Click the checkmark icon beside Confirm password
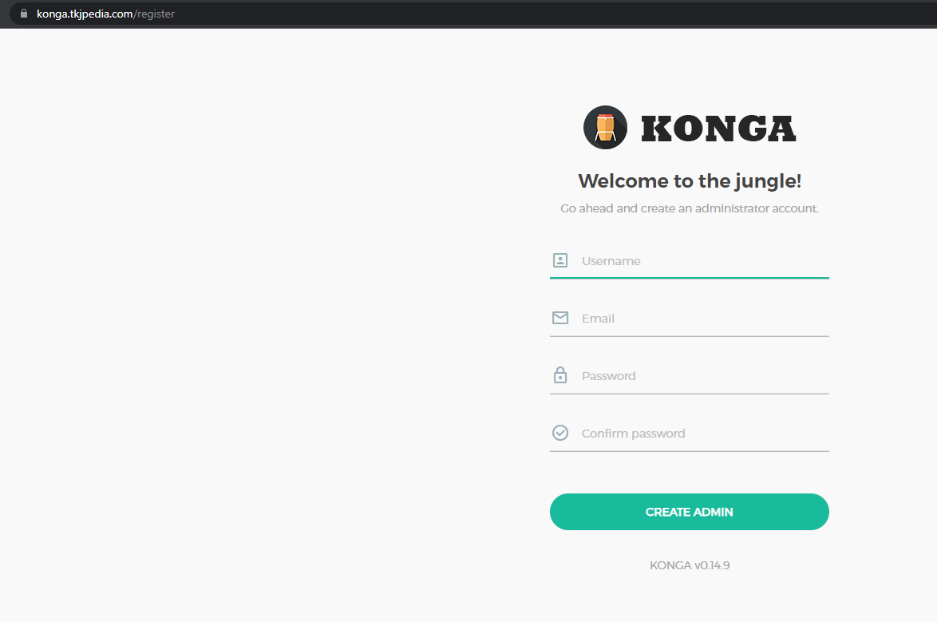Viewport: 937px width, 622px height. tap(560, 433)
